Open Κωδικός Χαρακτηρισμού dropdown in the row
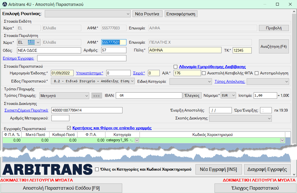Image resolution: width=297 pixels, height=193 pixels. point(282,140)
